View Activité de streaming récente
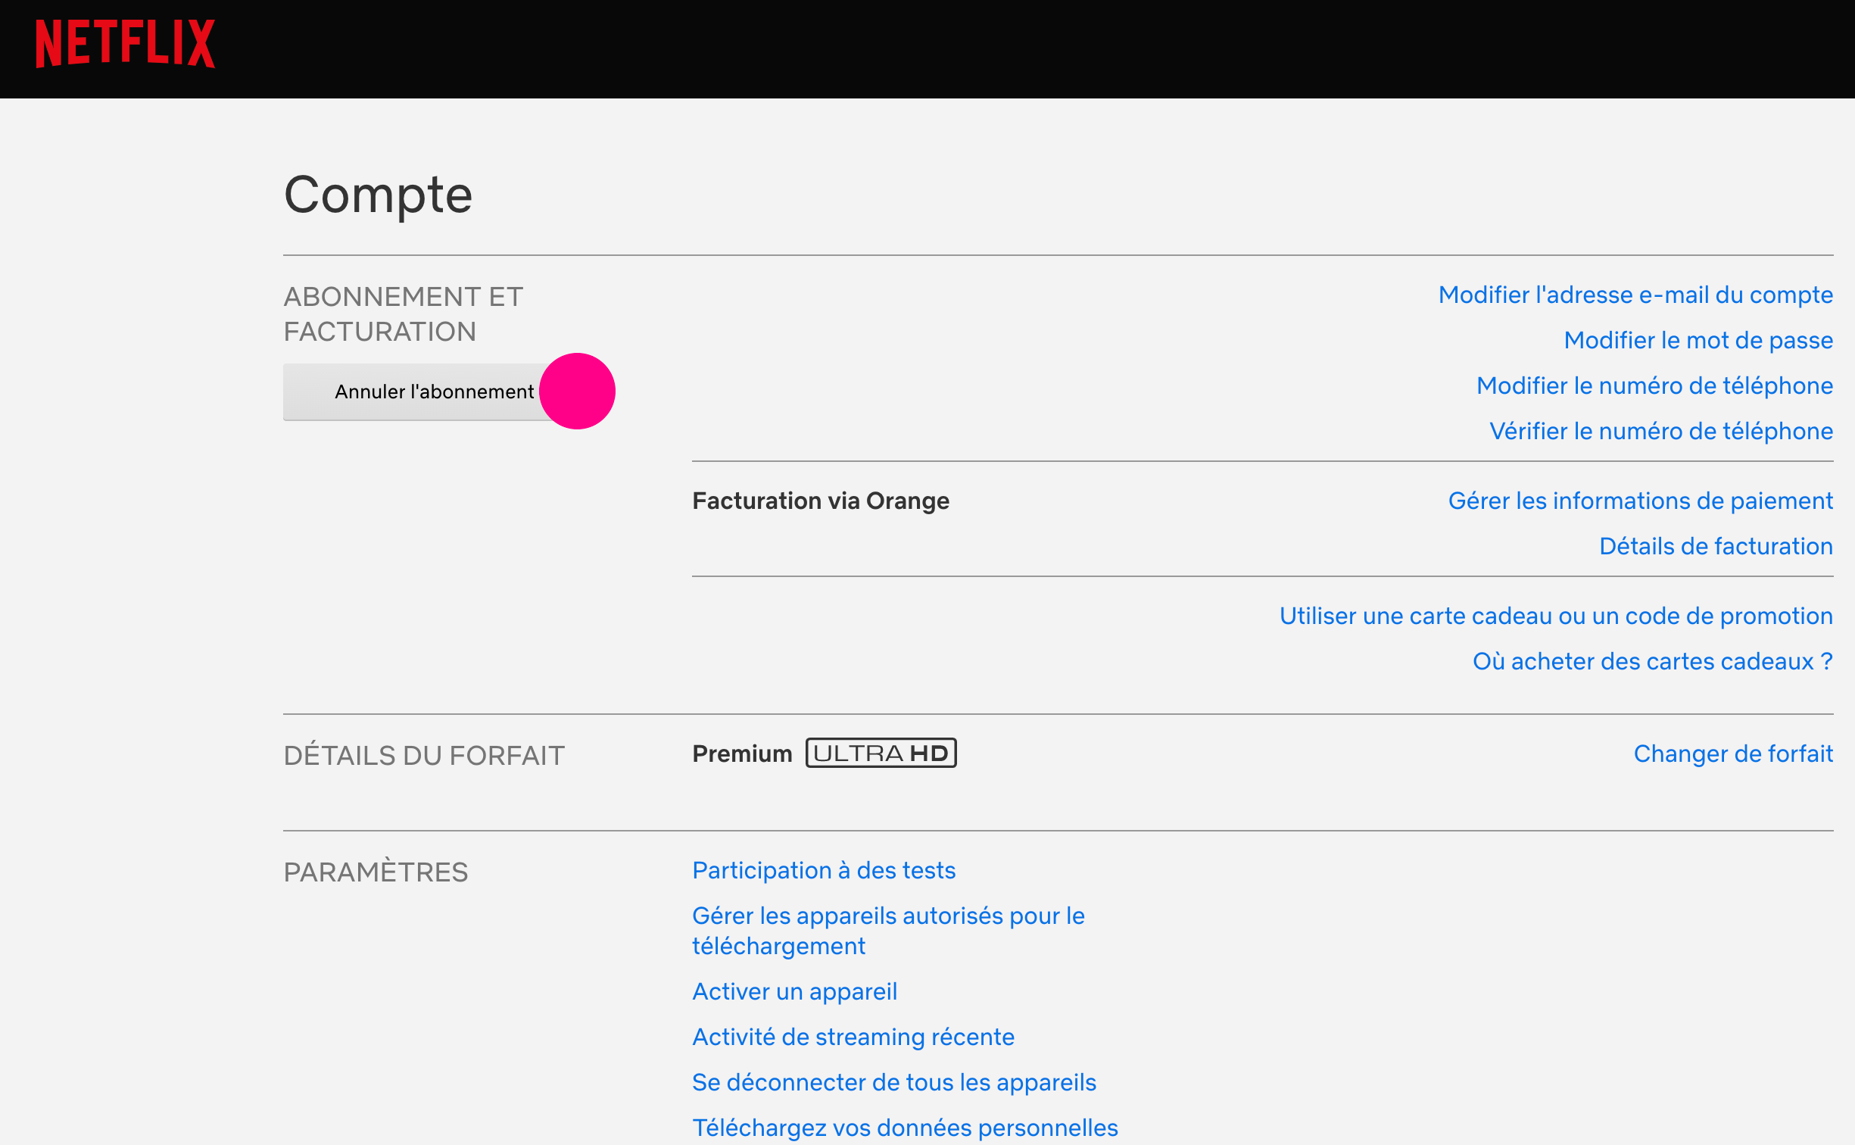Image resolution: width=1855 pixels, height=1145 pixels. pos(853,1037)
